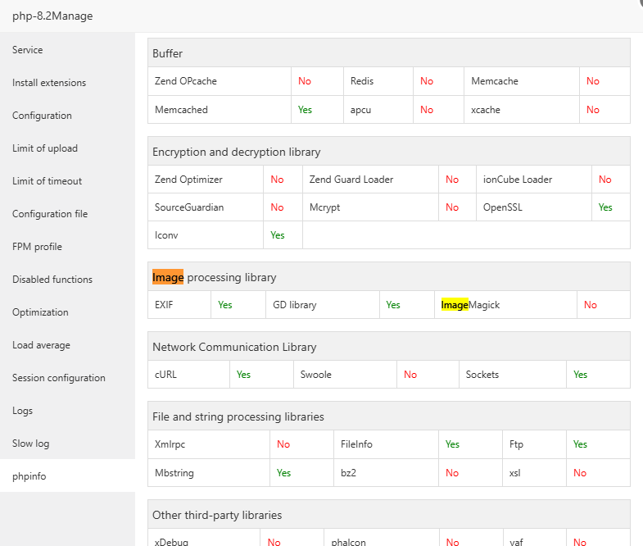Open the Logs tab
The height and width of the screenshot is (546, 643).
pyautogui.click(x=23, y=411)
